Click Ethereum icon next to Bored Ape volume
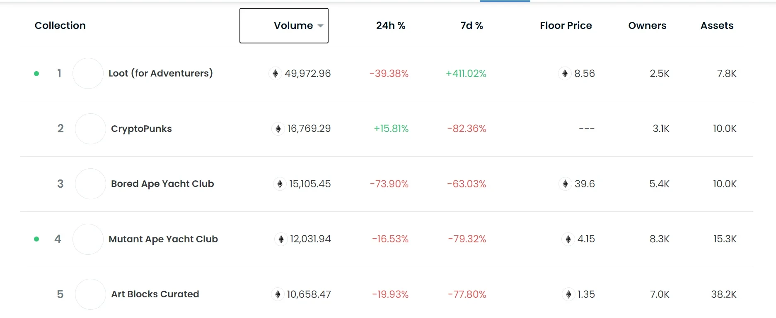The image size is (776, 318). [280, 184]
